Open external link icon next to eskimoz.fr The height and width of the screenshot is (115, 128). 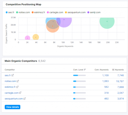coord(17,87)
